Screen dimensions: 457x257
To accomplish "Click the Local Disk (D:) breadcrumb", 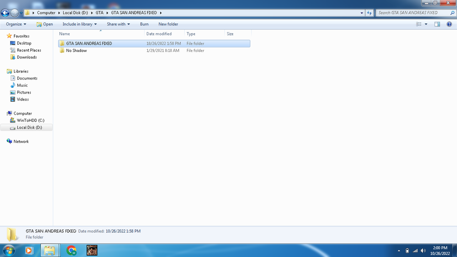I will [75, 13].
